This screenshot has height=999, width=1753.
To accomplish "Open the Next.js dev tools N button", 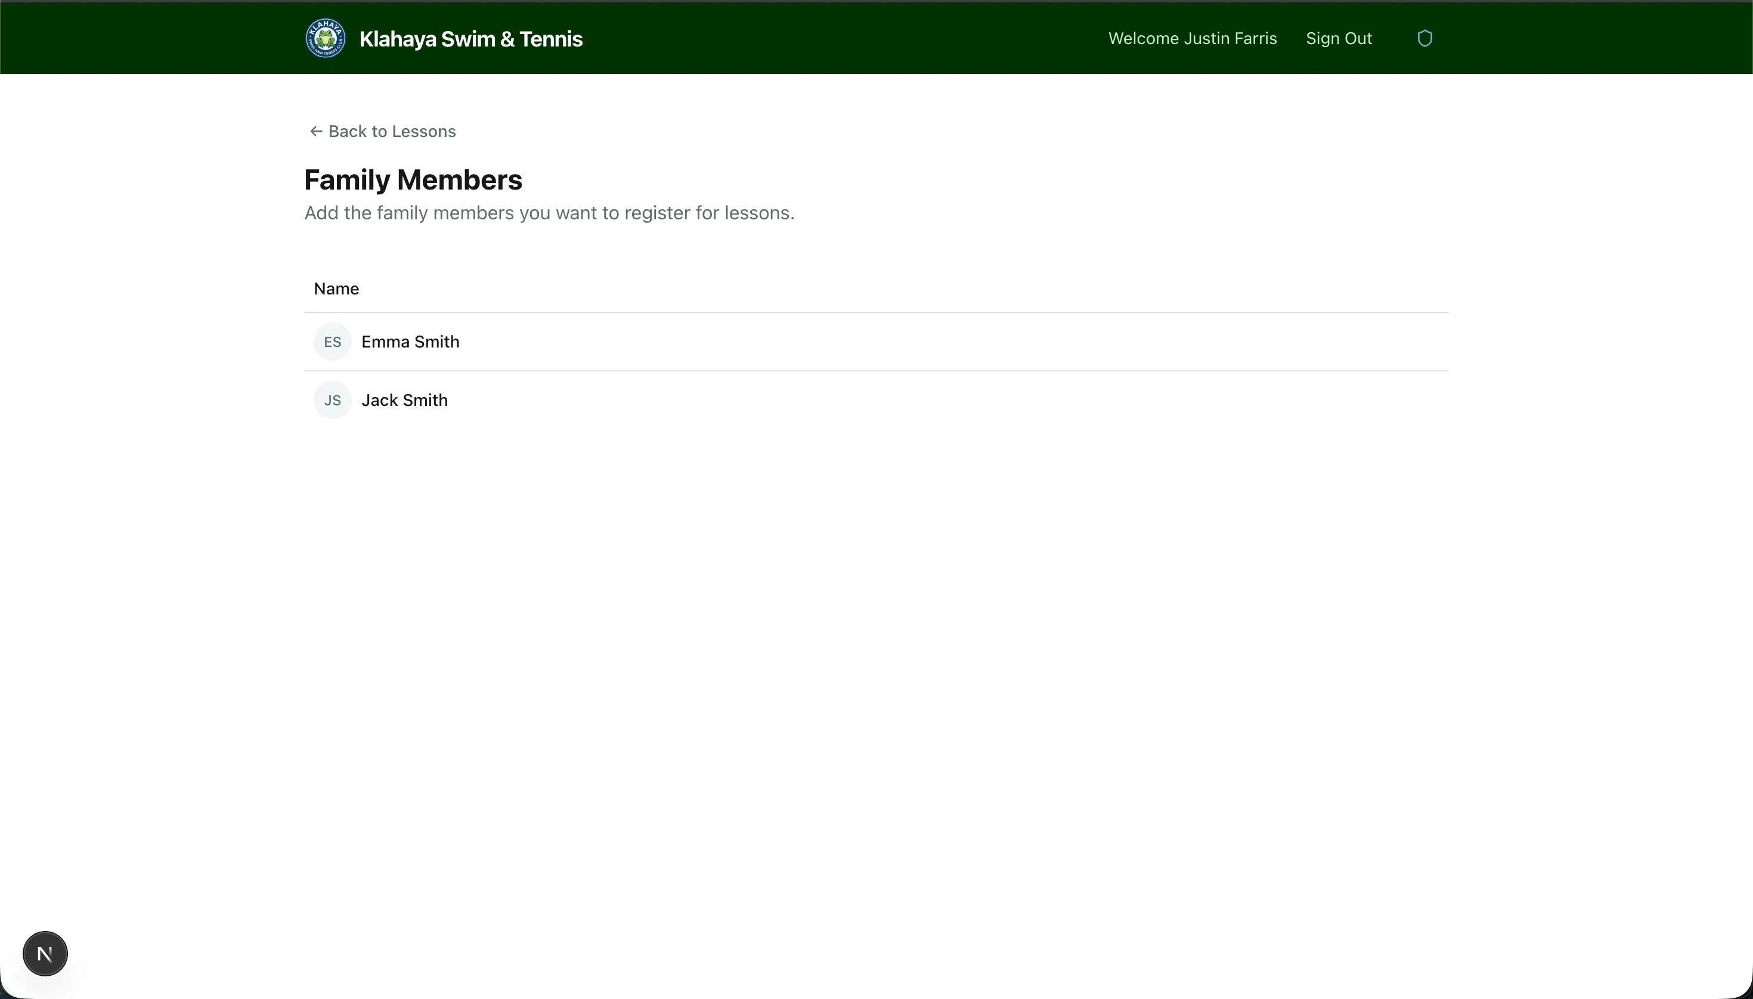I will point(45,953).
